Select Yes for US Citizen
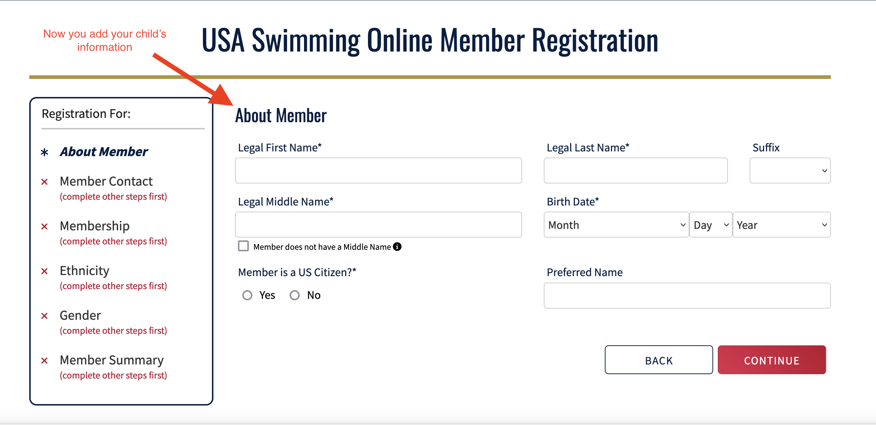Screen dimensions: 876x425 point(247,295)
